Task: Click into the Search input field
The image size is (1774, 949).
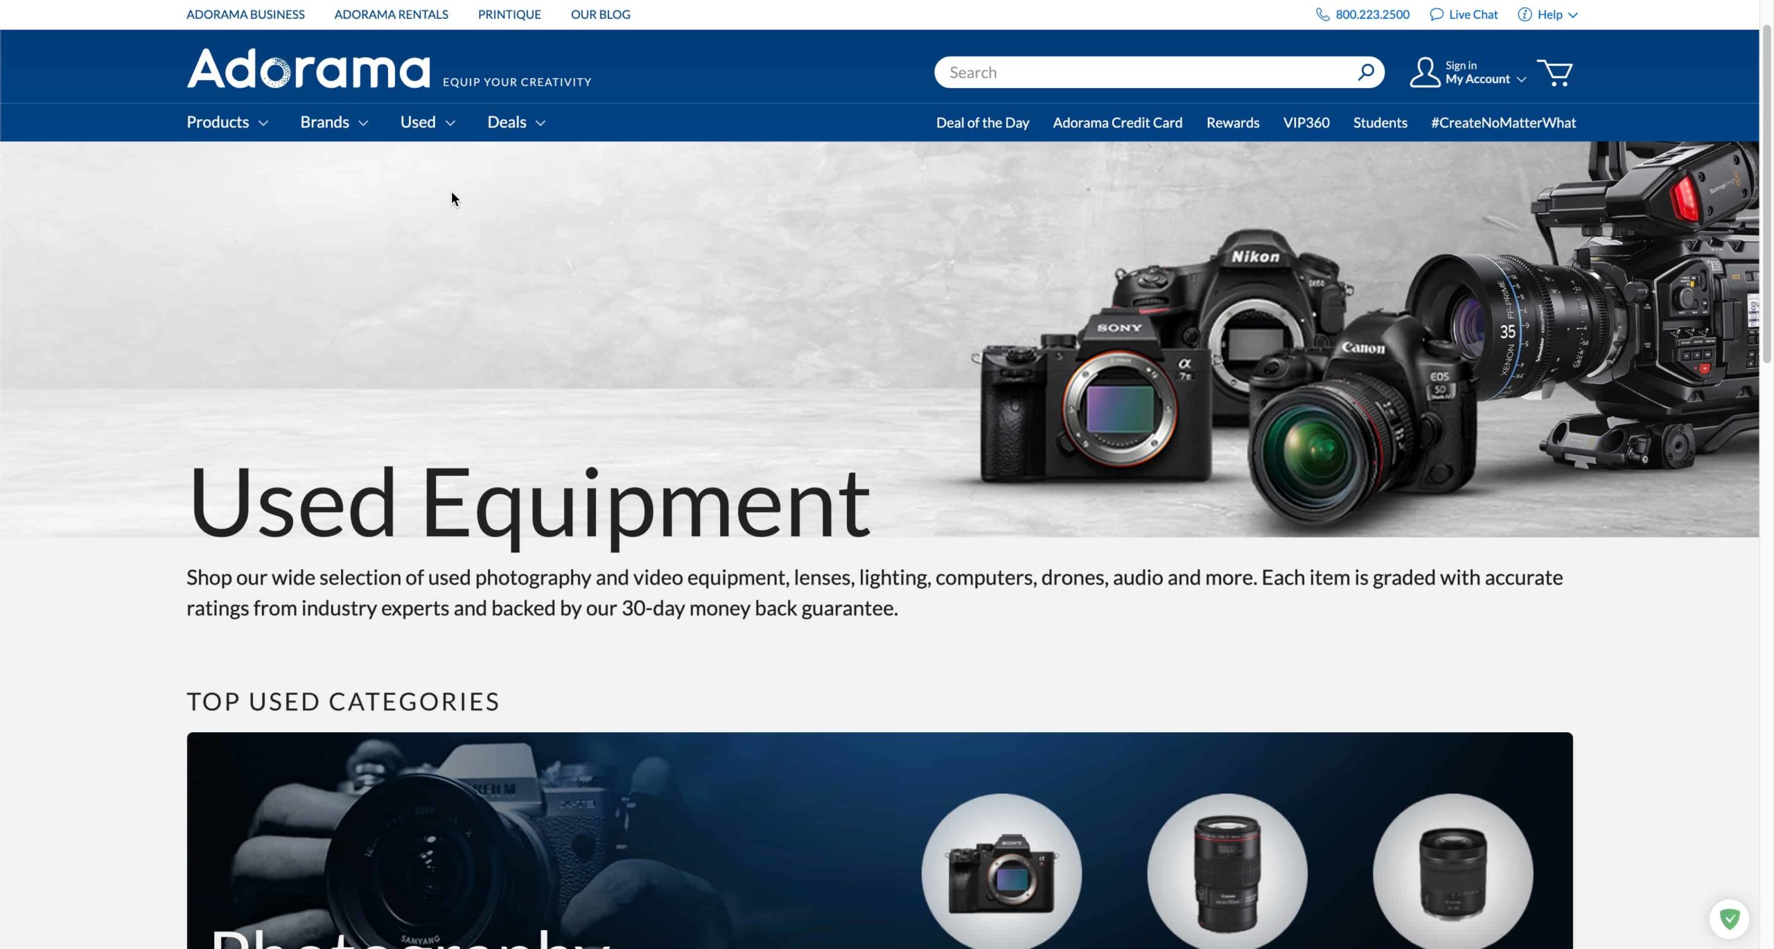Action: [1143, 72]
